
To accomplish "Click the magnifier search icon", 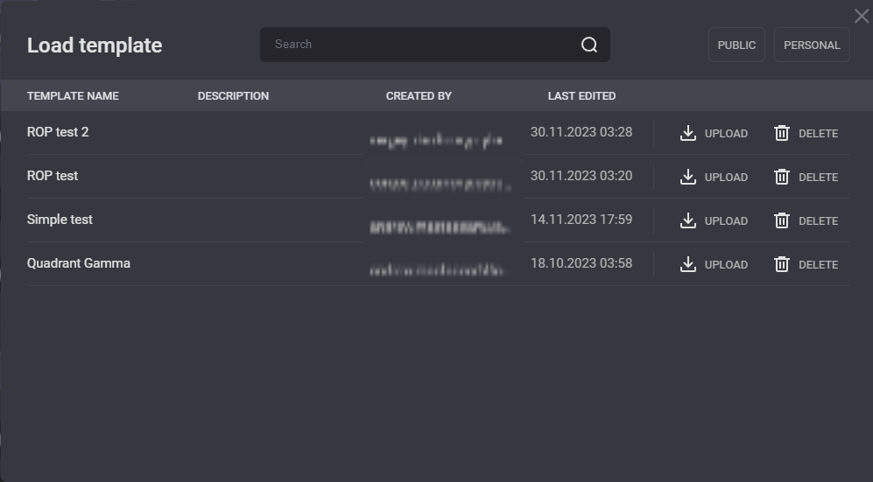I will pos(589,45).
